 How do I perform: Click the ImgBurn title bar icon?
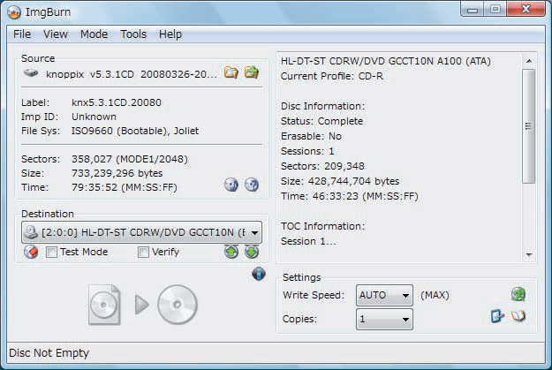(14, 12)
